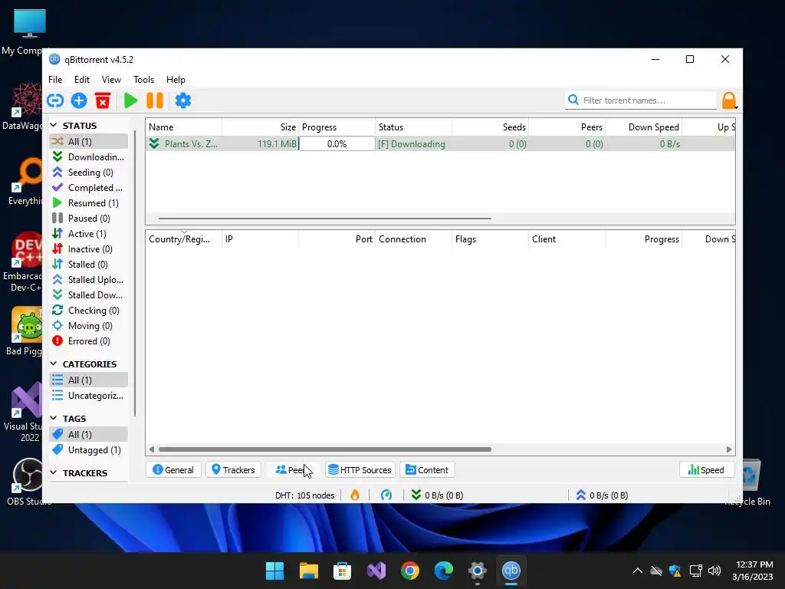Click the flame connection status icon
The width and height of the screenshot is (785, 589).
355,495
